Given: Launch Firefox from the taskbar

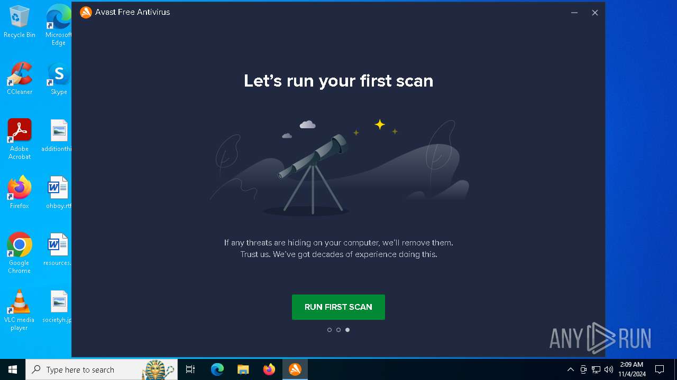Looking at the screenshot, I should [269, 369].
